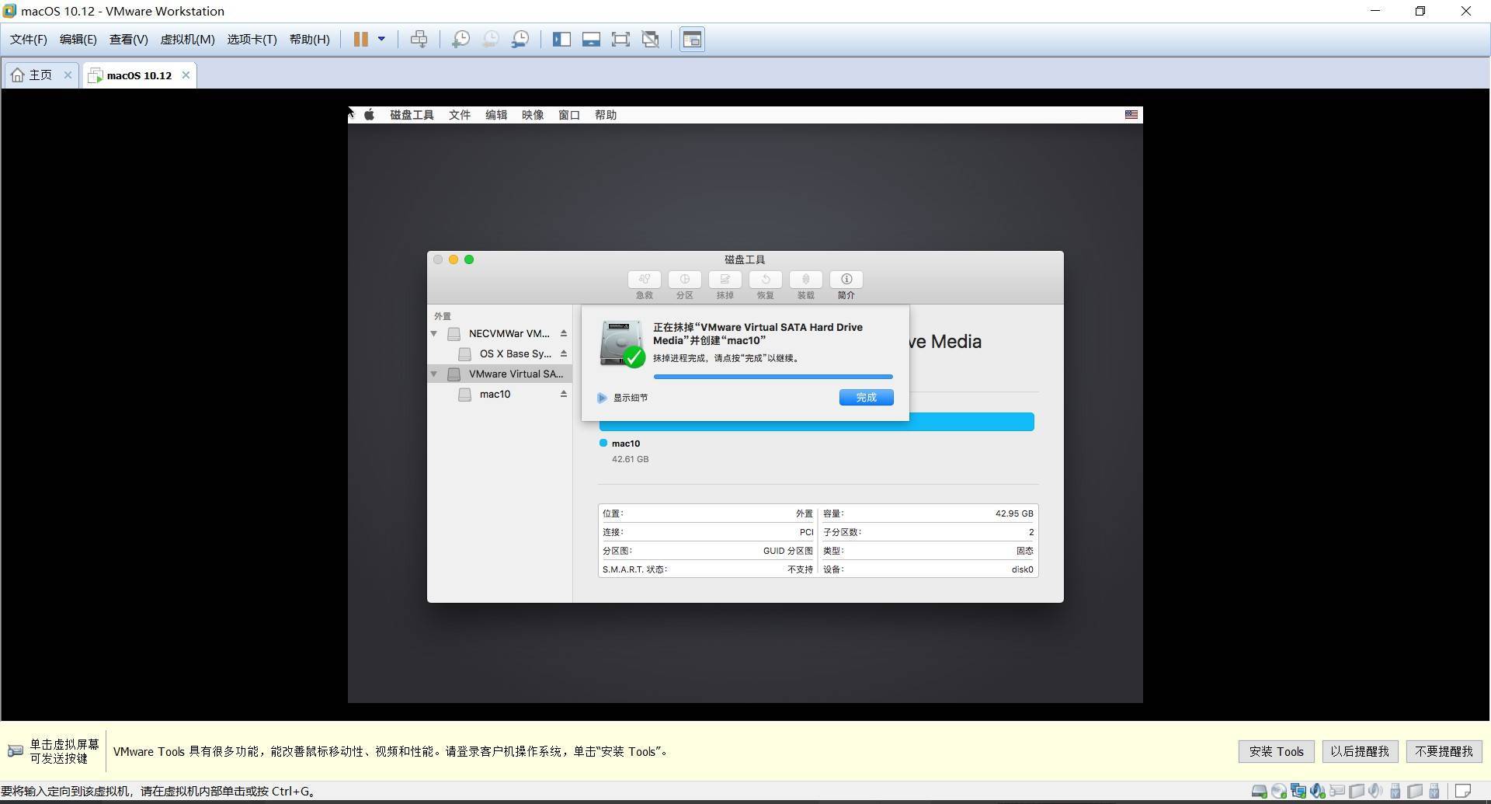
Task: Click the message log icon in status bar
Action: (1463, 792)
